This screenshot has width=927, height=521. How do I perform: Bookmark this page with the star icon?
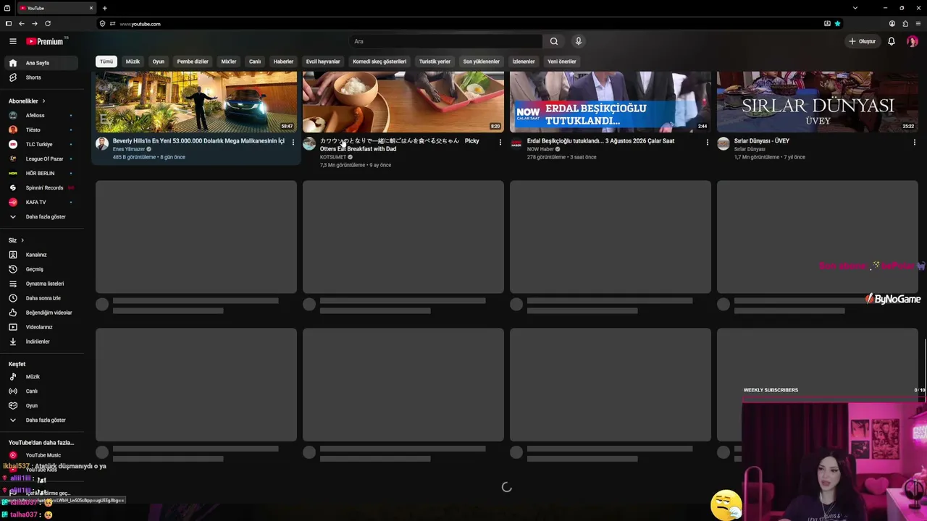[837, 24]
